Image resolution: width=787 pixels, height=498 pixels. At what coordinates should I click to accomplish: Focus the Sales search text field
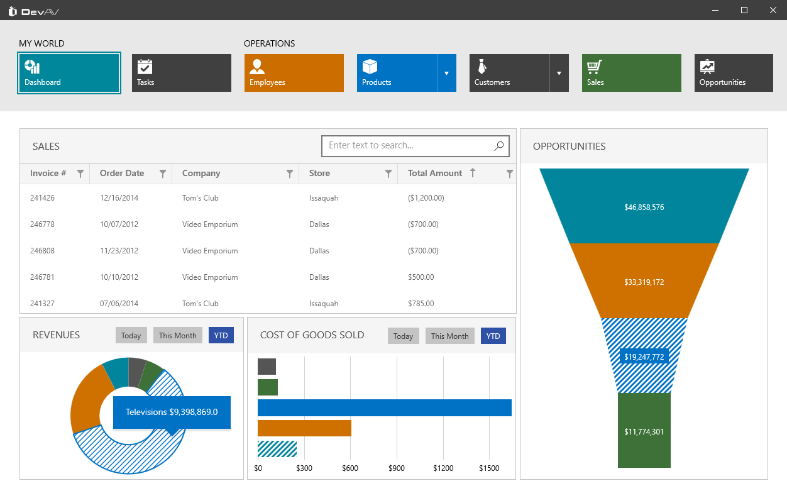pyautogui.click(x=409, y=146)
